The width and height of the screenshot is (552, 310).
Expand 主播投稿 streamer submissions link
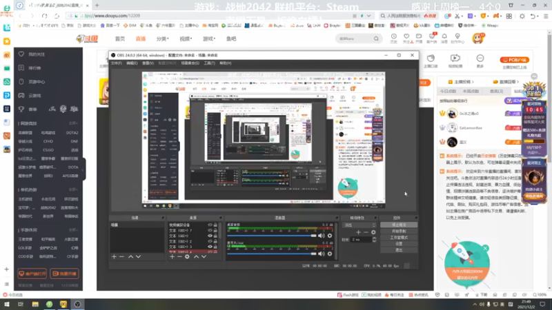coord(461,82)
